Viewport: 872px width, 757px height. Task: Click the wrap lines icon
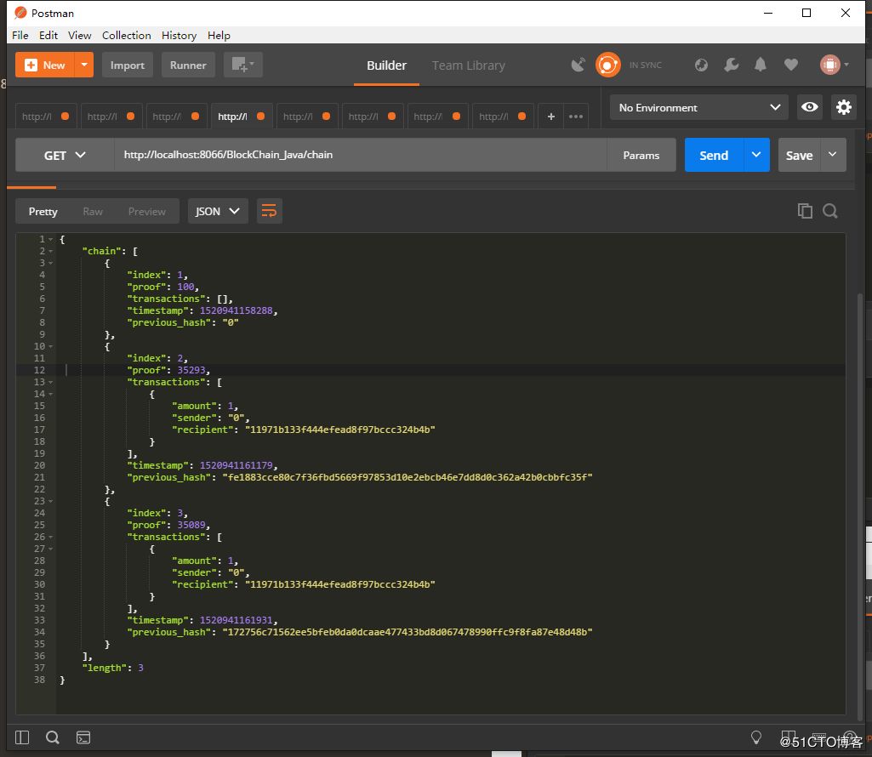[x=269, y=212]
